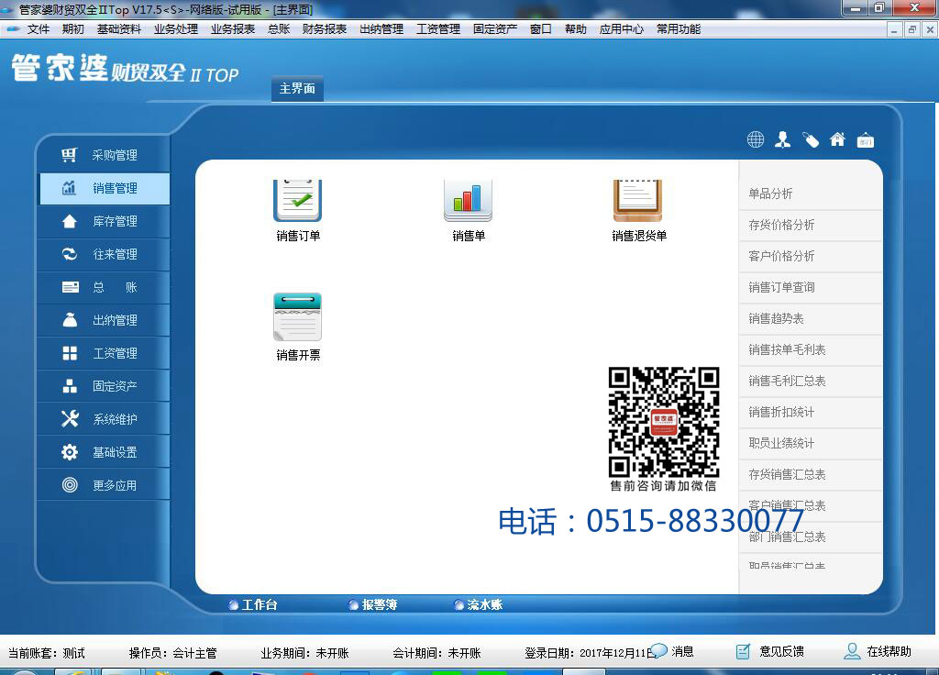Click the home house icon in top toolbar

tap(837, 139)
